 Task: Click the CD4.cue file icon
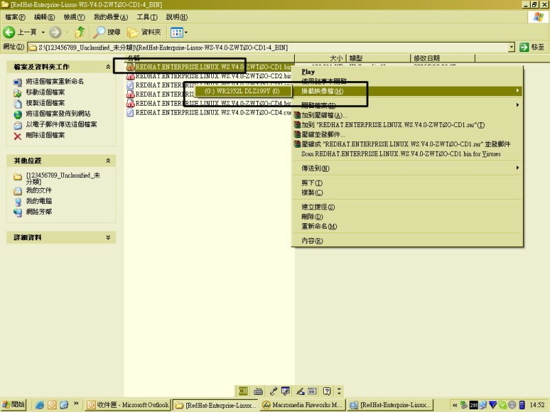tap(131, 113)
